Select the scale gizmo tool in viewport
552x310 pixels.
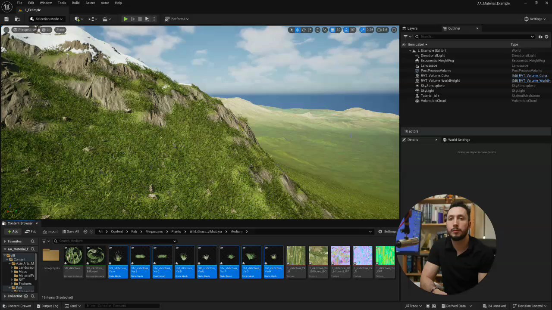click(310, 30)
